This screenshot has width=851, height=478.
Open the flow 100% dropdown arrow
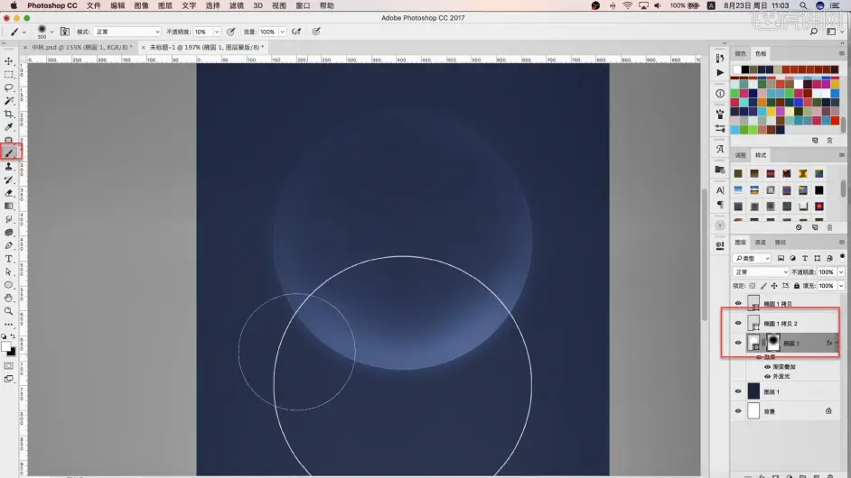tap(282, 32)
